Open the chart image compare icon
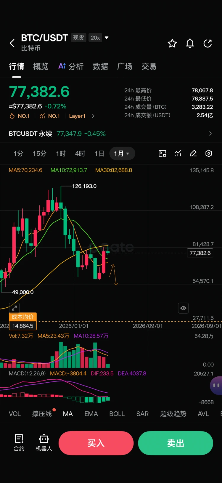The width and height of the screenshot is (222, 483). [163, 153]
